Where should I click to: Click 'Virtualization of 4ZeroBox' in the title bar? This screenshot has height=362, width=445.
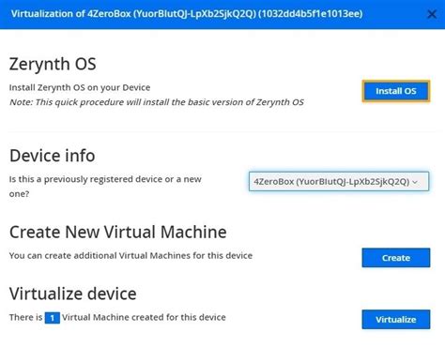tap(71, 14)
